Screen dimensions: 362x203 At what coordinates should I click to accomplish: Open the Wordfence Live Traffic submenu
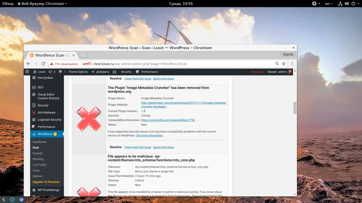pyautogui.click(x=40, y=165)
